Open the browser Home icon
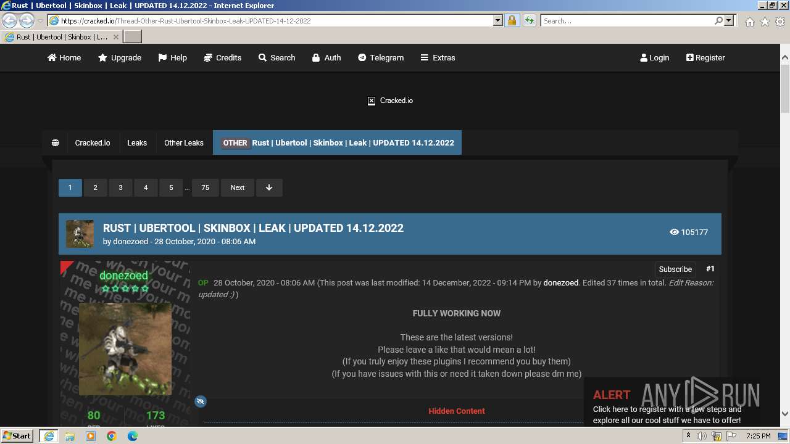The image size is (790, 444). 749,22
